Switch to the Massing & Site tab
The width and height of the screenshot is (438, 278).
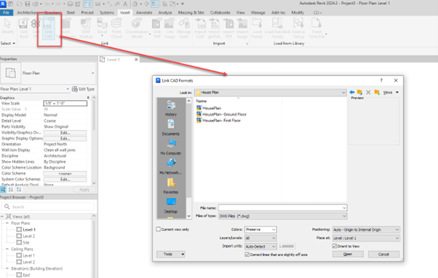click(191, 12)
